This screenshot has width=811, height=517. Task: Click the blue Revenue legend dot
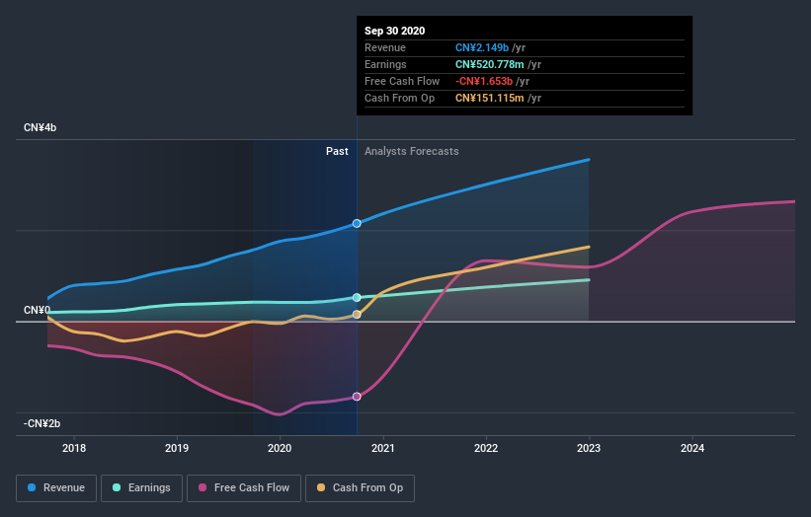pos(32,487)
